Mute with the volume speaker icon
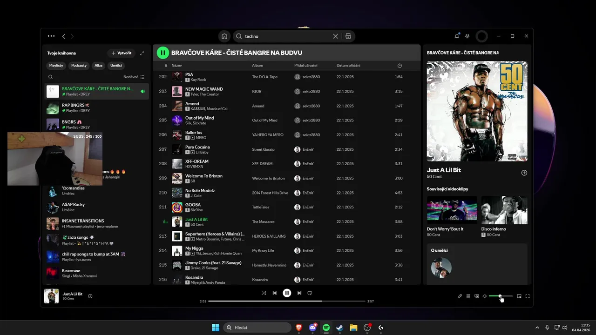Viewport: 596px width, 335px height. click(x=484, y=296)
